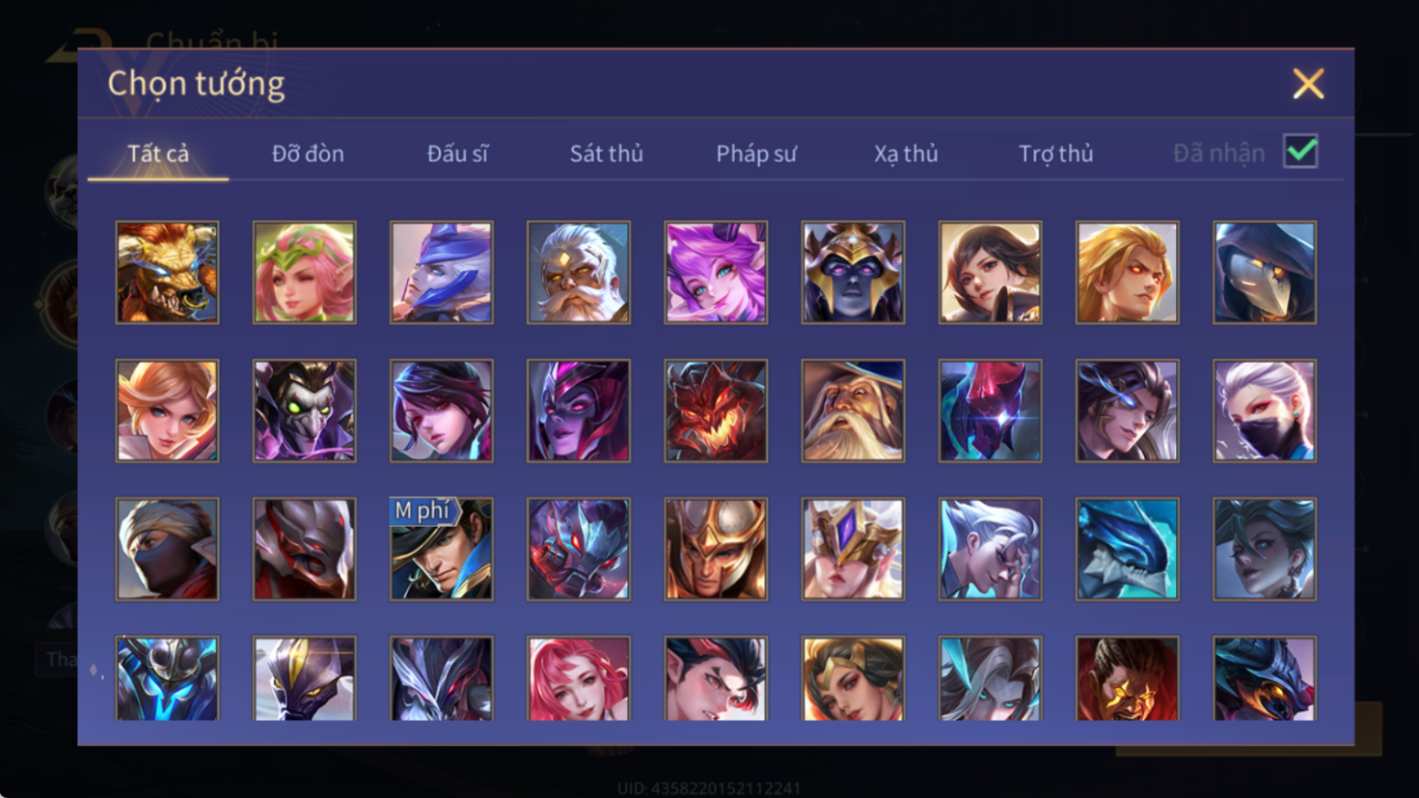Choose the pink-haired flower crown hero
This screenshot has height=798, width=1419.
(x=304, y=272)
